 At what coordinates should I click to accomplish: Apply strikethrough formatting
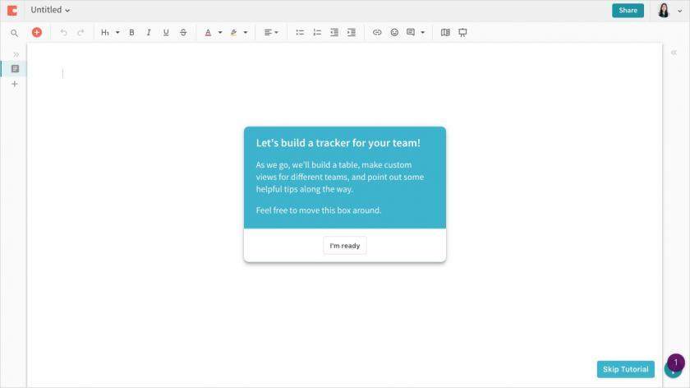[183, 32]
